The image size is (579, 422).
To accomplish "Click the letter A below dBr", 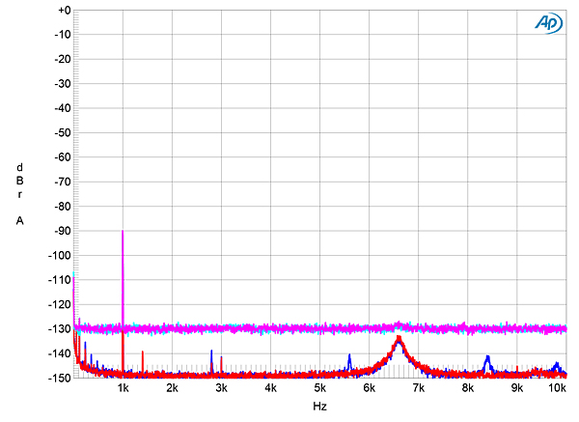I will [x=20, y=221].
